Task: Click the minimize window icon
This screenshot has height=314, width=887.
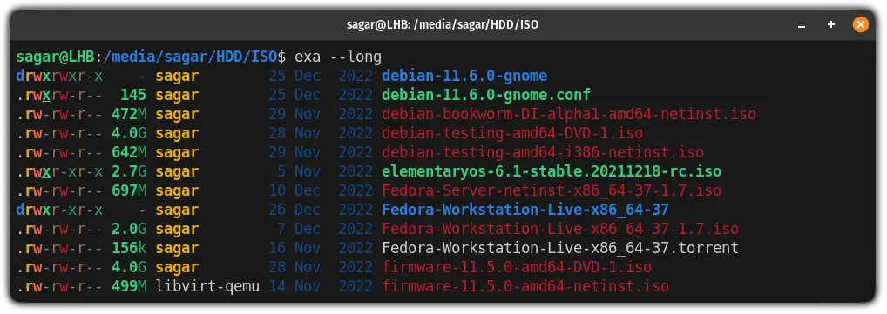Action: [x=802, y=25]
